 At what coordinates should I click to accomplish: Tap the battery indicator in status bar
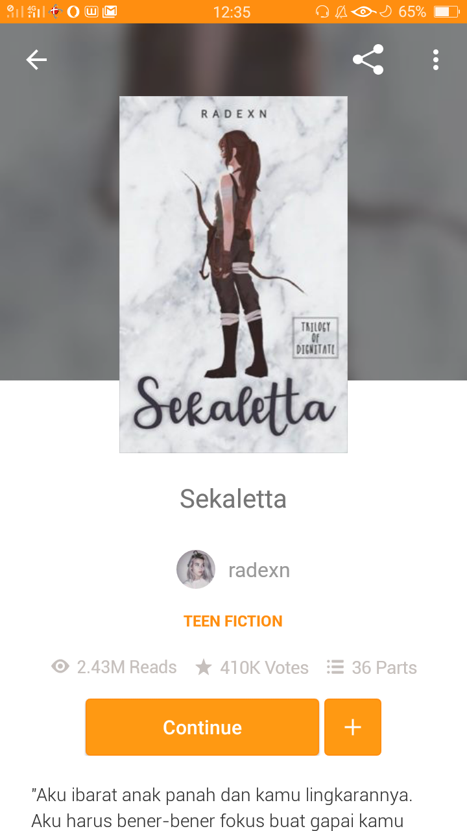pos(446,12)
